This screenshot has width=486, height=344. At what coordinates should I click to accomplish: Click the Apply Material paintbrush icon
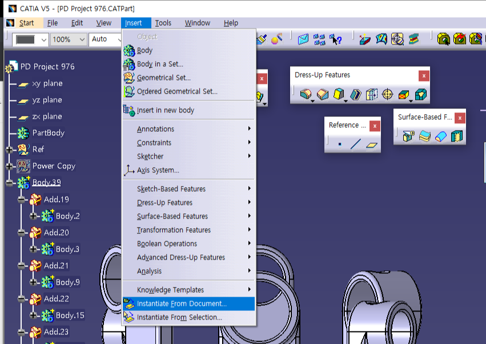[262, 39]
